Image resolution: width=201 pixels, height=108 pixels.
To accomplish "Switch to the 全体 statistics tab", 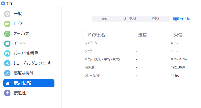I will pos(105,19).
